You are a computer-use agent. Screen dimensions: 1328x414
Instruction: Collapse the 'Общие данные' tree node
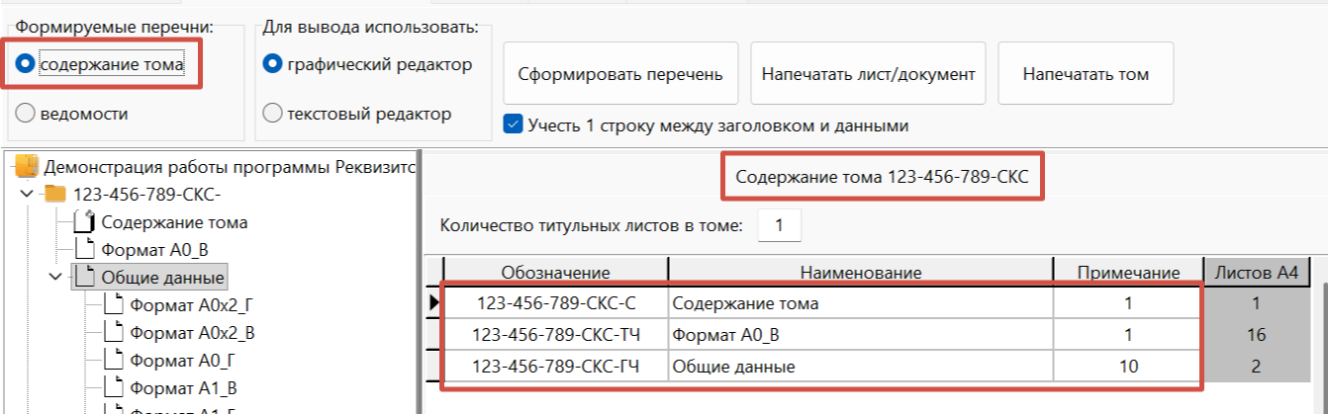56,278
